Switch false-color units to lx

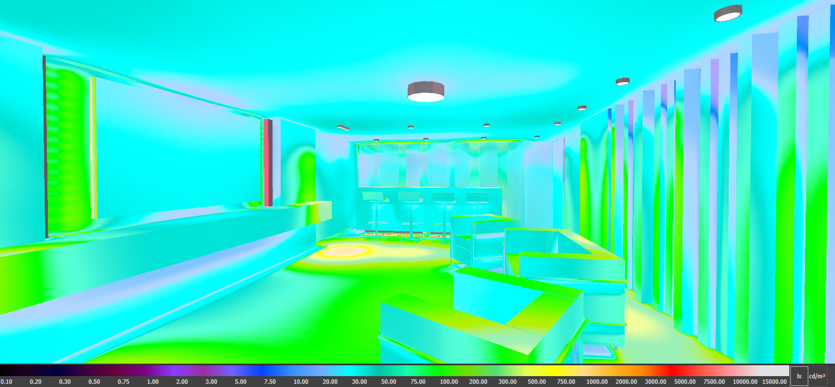coord(799,376)
